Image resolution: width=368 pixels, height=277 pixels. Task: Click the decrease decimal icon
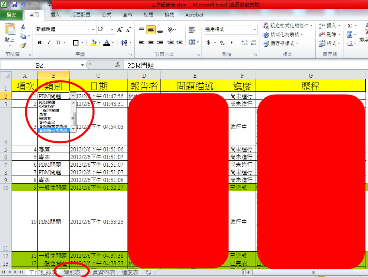[x=253, y=43]
